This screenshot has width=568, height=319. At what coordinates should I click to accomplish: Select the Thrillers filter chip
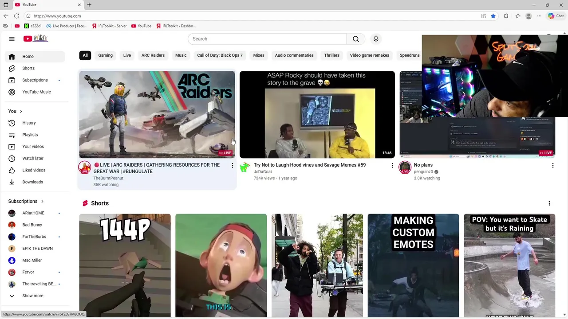(331, 55)
